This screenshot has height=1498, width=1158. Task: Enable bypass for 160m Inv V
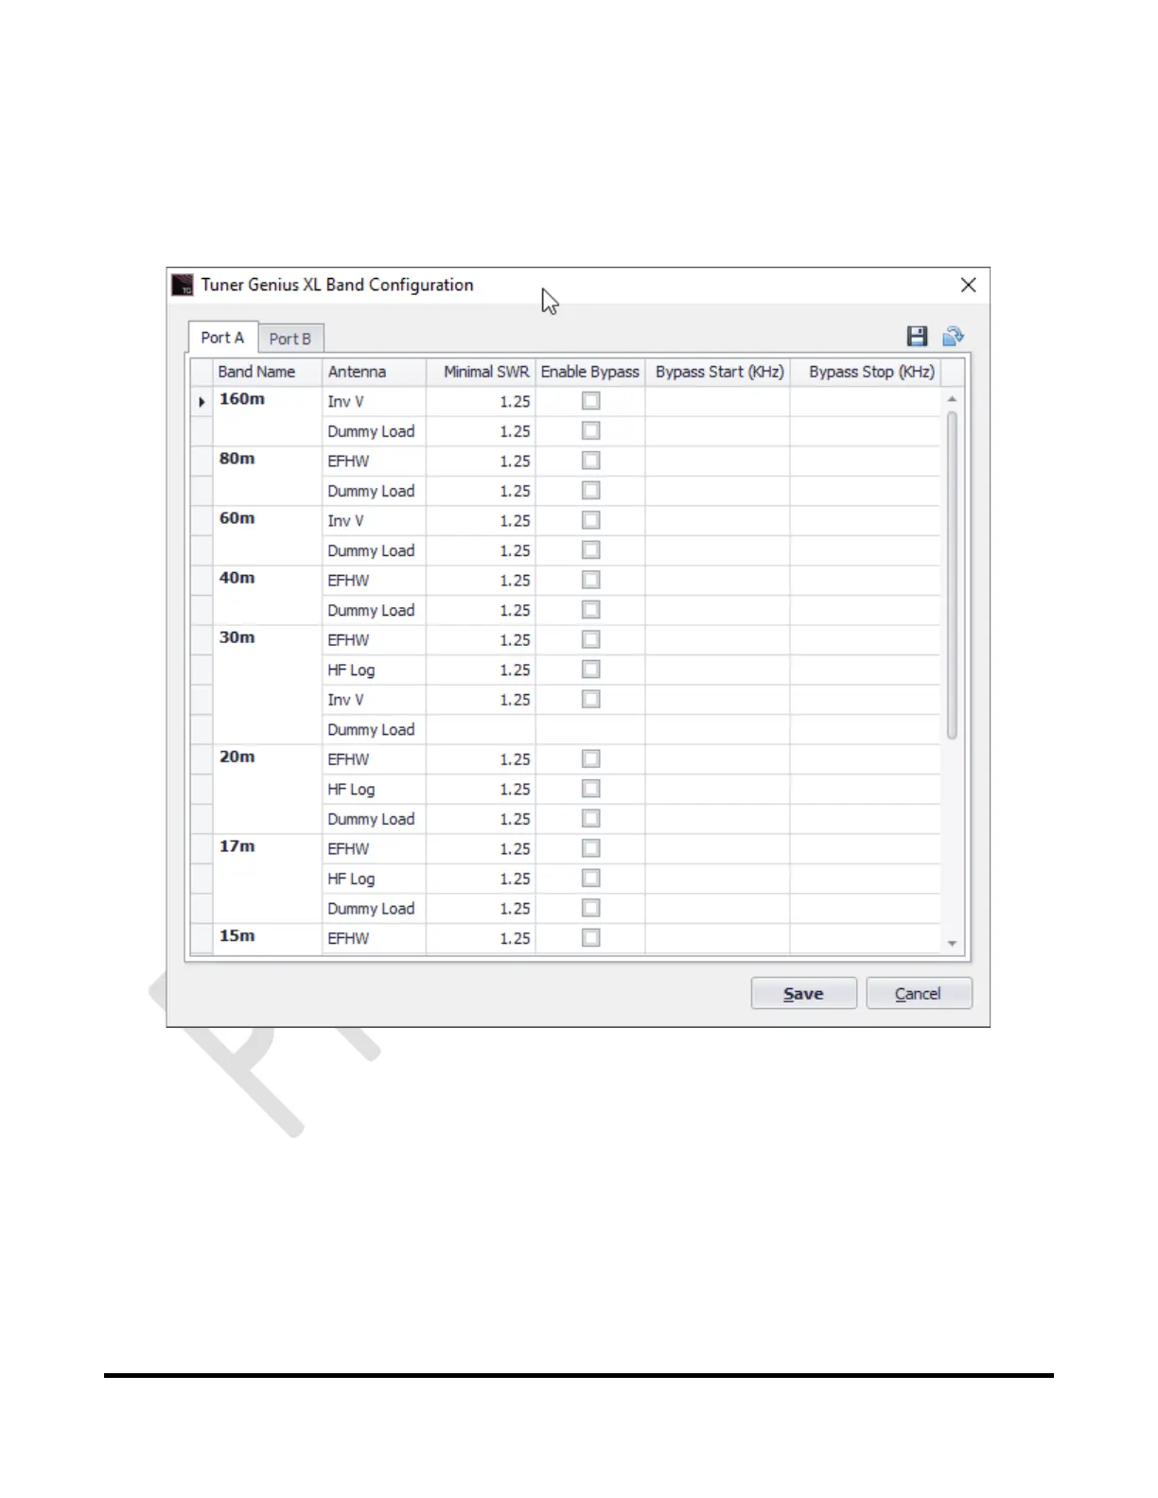click(591, 401)
